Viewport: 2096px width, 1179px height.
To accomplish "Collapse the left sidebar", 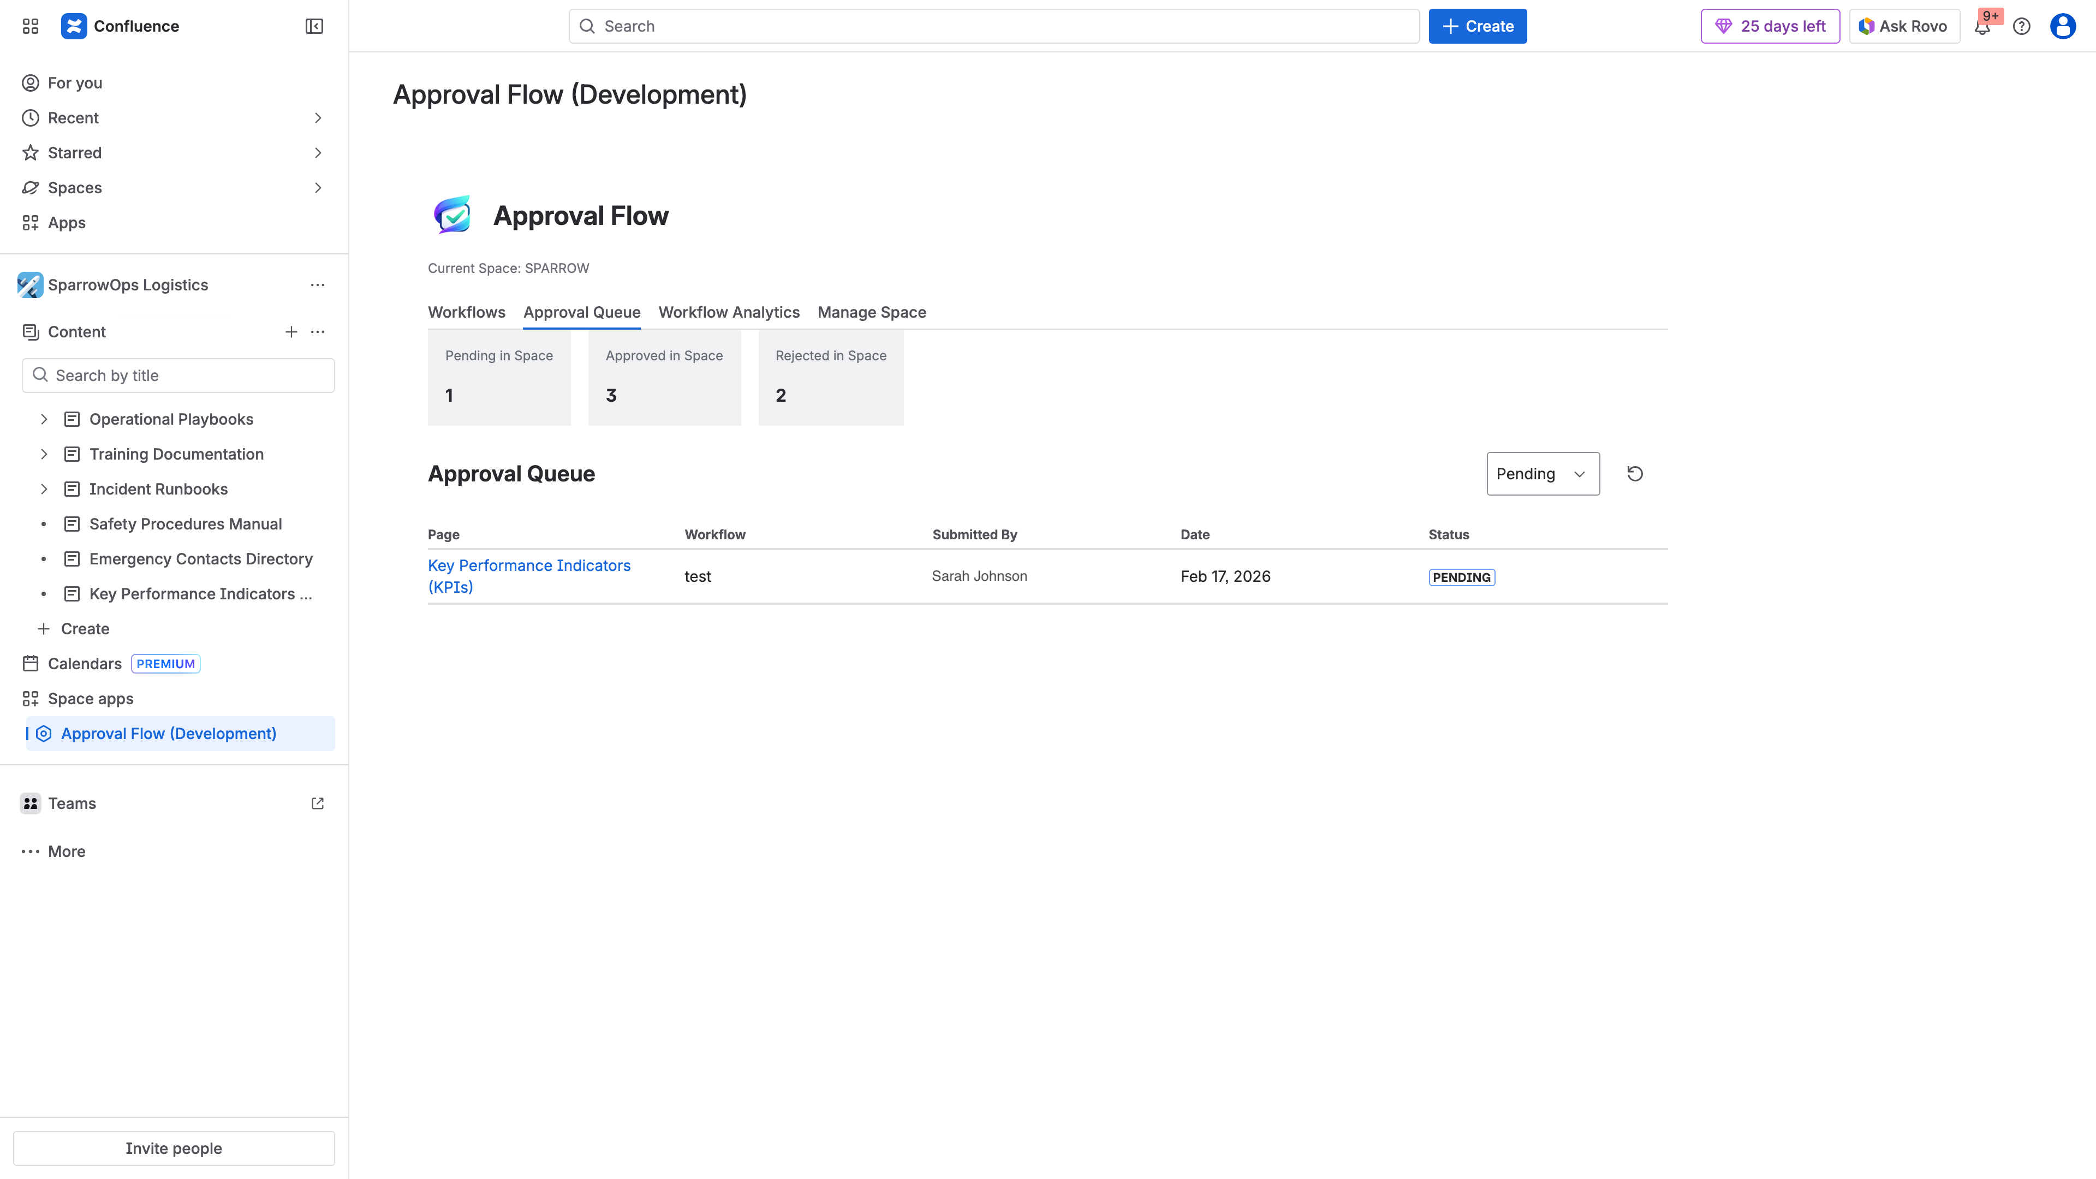I will tap(313, 26).
